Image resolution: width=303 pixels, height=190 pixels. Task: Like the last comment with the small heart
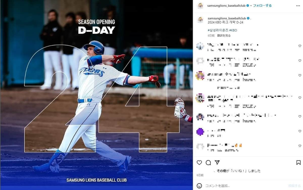click(x=300, y=146)
